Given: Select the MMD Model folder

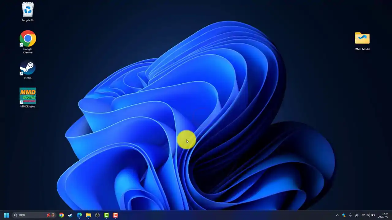Looking at the screenshot, I should [x=362, y=41].
